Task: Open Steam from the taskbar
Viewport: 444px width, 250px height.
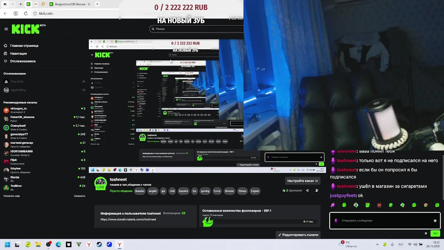Action: [x=99, y=244]
